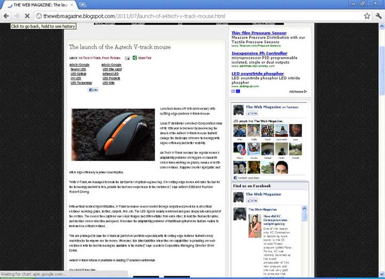
Task: Stop page loading with the X button
Action: pyautogui.click(x=26, y=16)
